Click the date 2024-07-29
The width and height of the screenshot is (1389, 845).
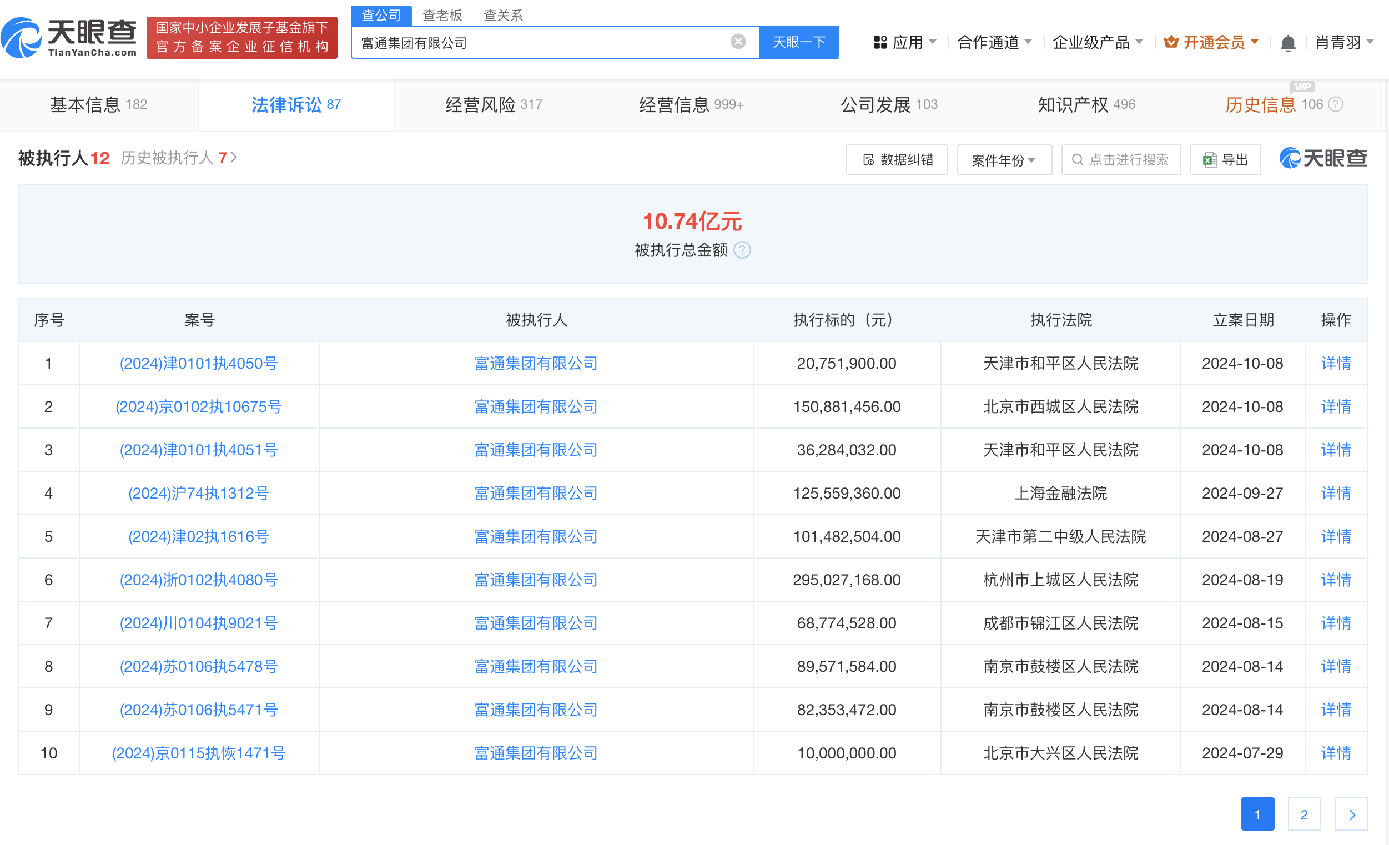(x=1242, y=753)
